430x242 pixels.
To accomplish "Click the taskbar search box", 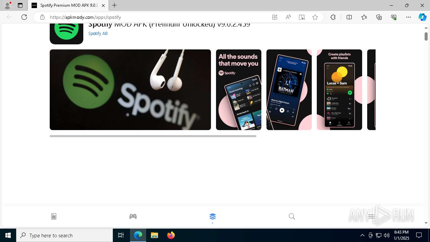I will 64,235.
